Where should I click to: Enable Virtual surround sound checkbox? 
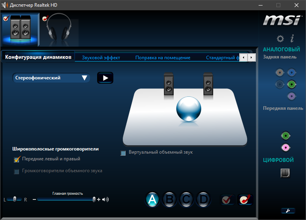[x=123, y=153]
